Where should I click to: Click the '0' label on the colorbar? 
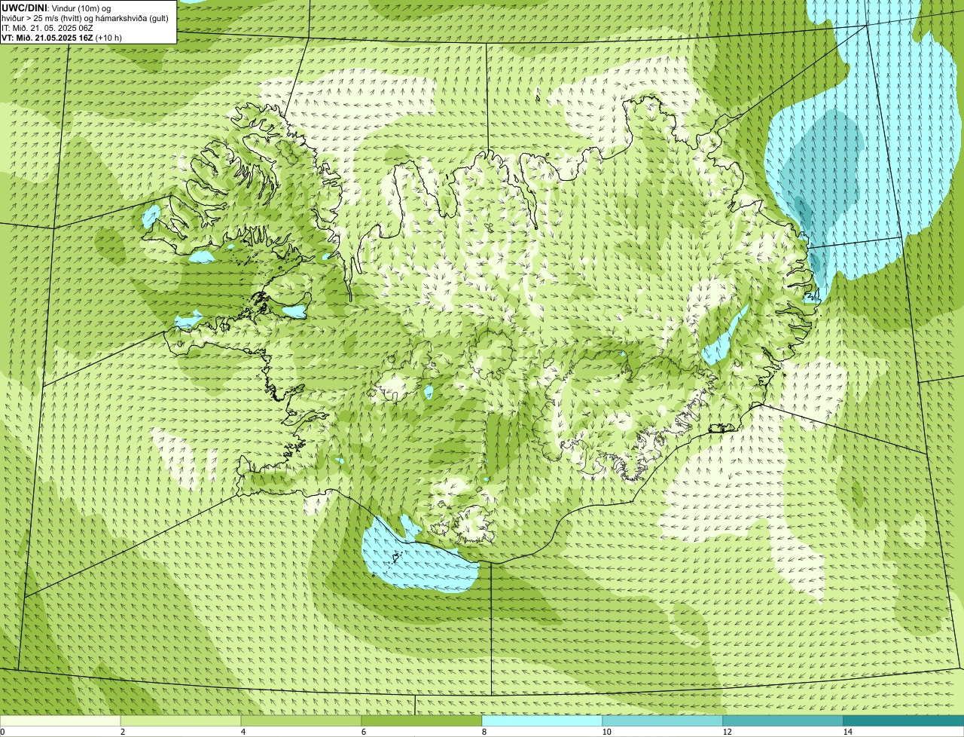click(x=3, y=732)
